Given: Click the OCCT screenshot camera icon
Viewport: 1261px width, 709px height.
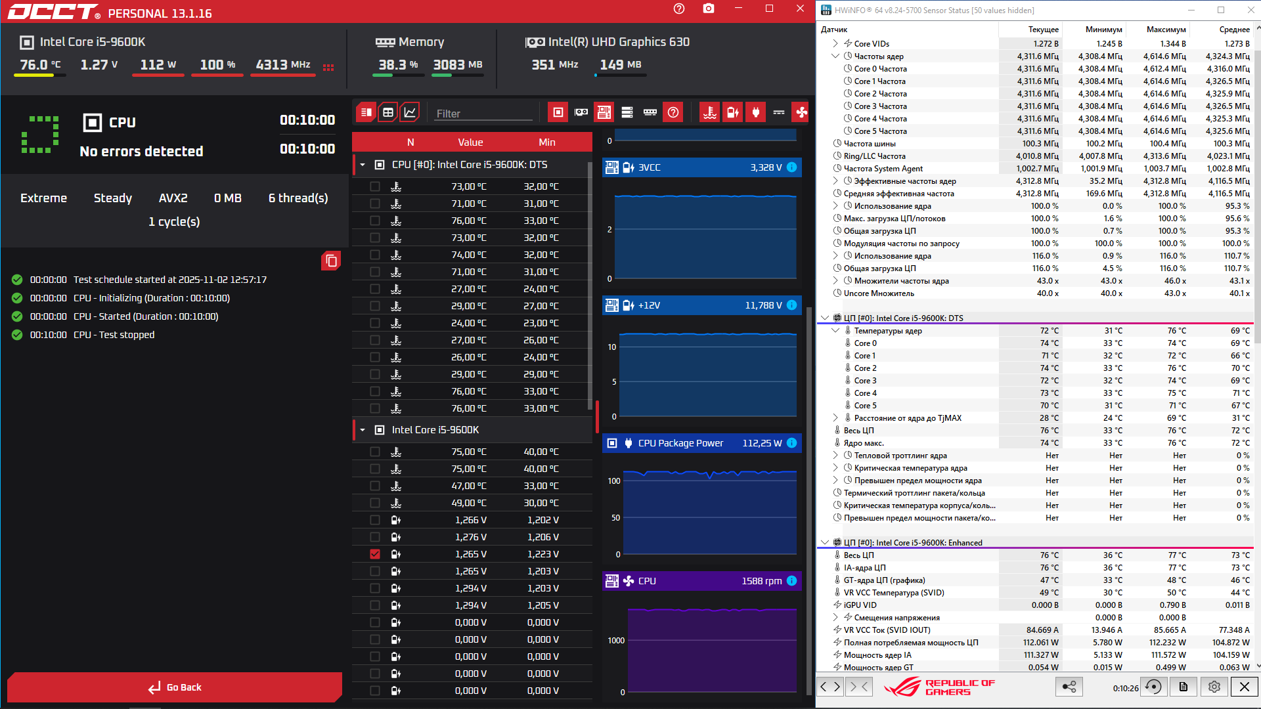Looking at the screenshot, I should pos(708,9).
